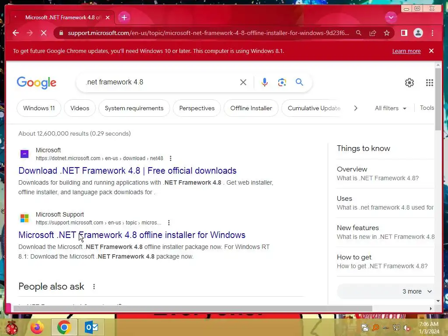Open Learn more link in warning bar
Viewport: 448px width, 336px height.
406,51
